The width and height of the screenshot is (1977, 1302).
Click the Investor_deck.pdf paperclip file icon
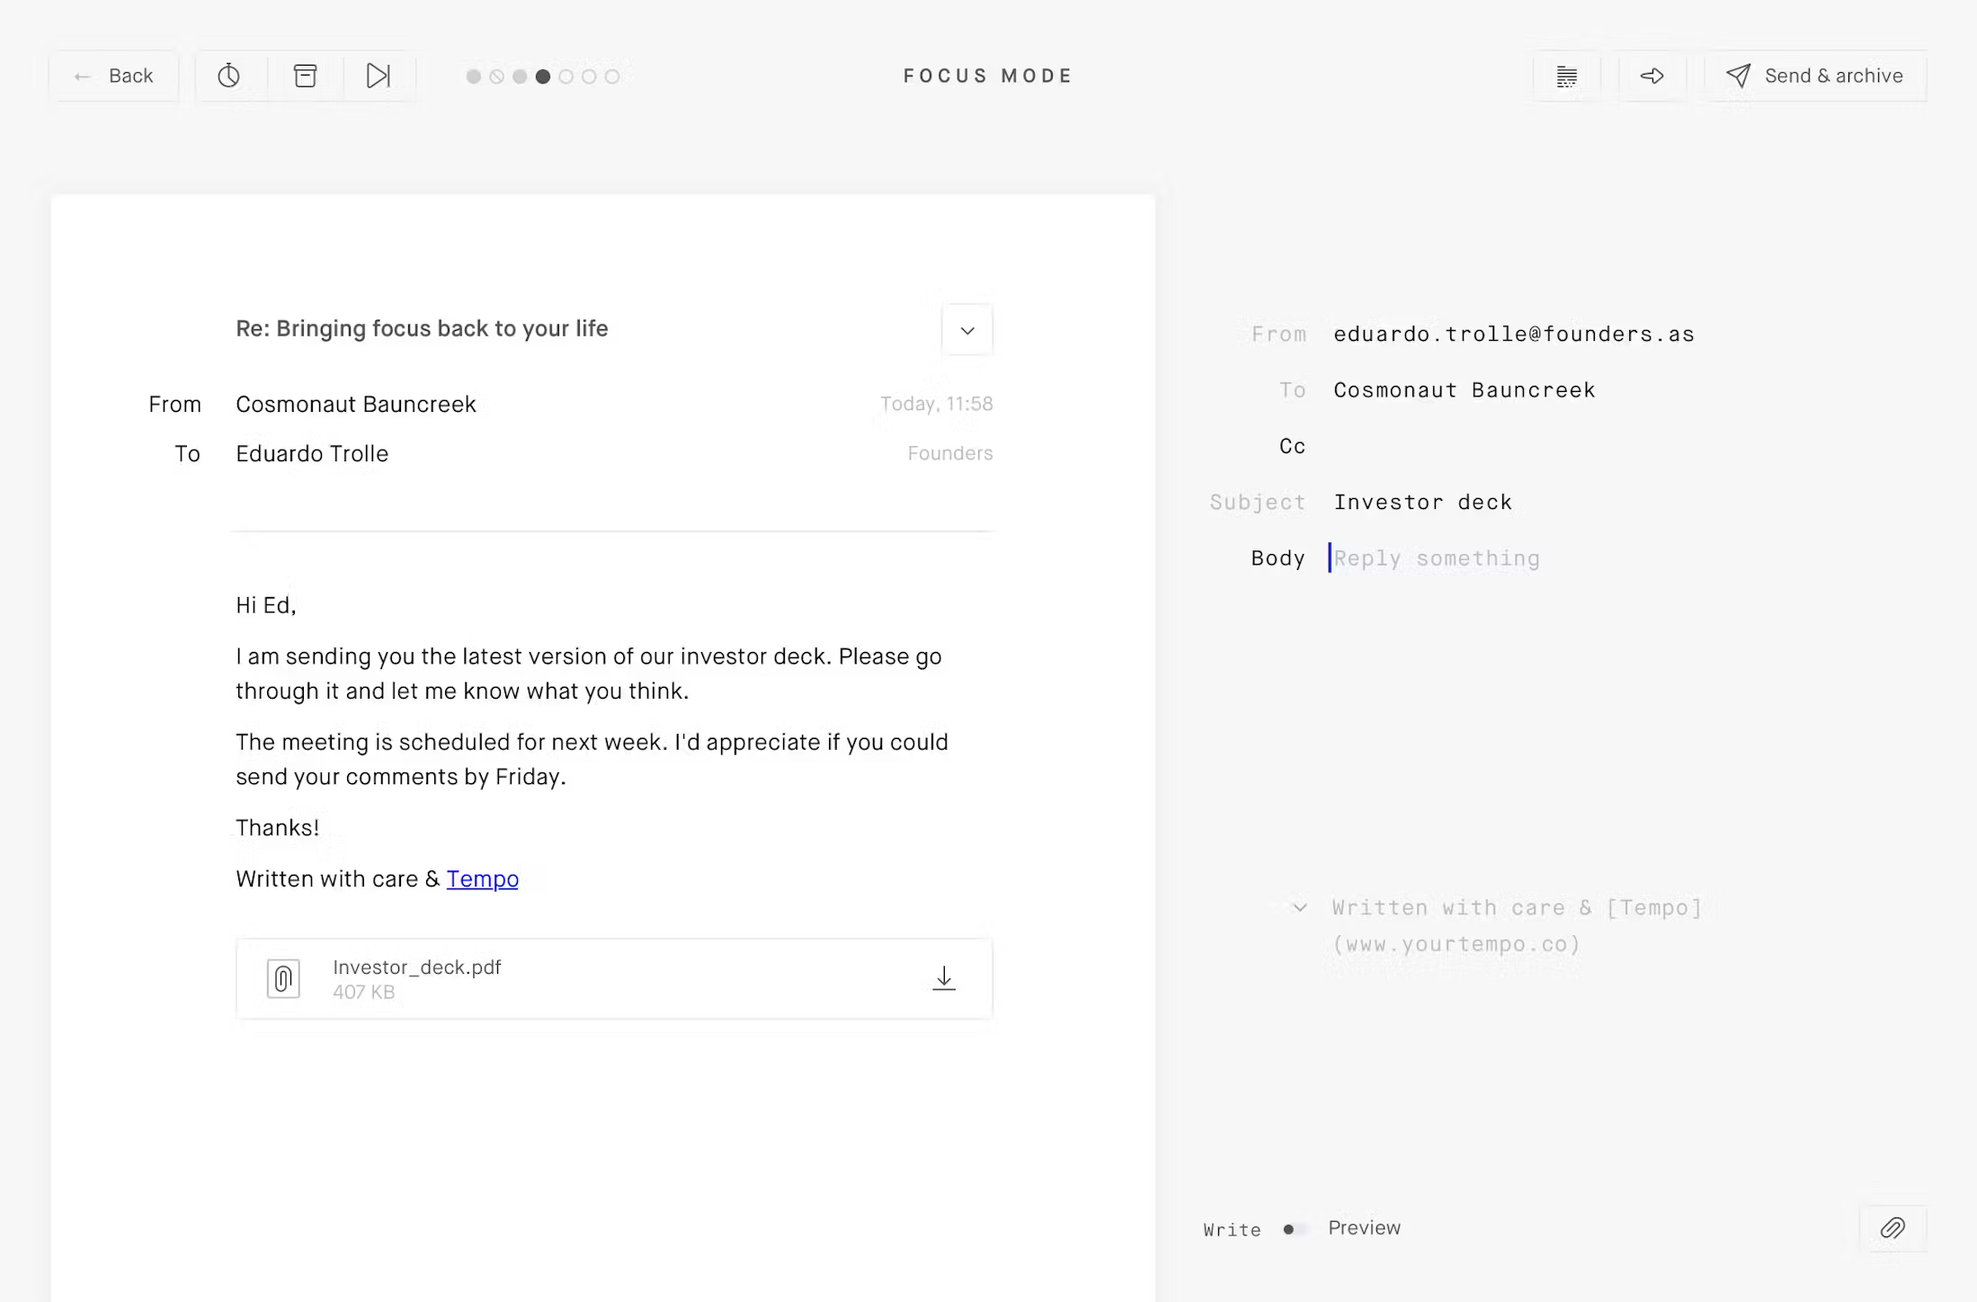[x=283, y=978]
